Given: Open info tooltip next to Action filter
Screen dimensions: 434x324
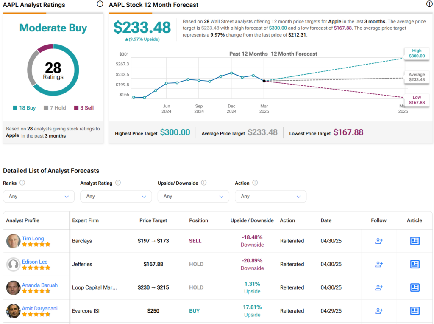Looking at the screenshot, I should 255,183.
